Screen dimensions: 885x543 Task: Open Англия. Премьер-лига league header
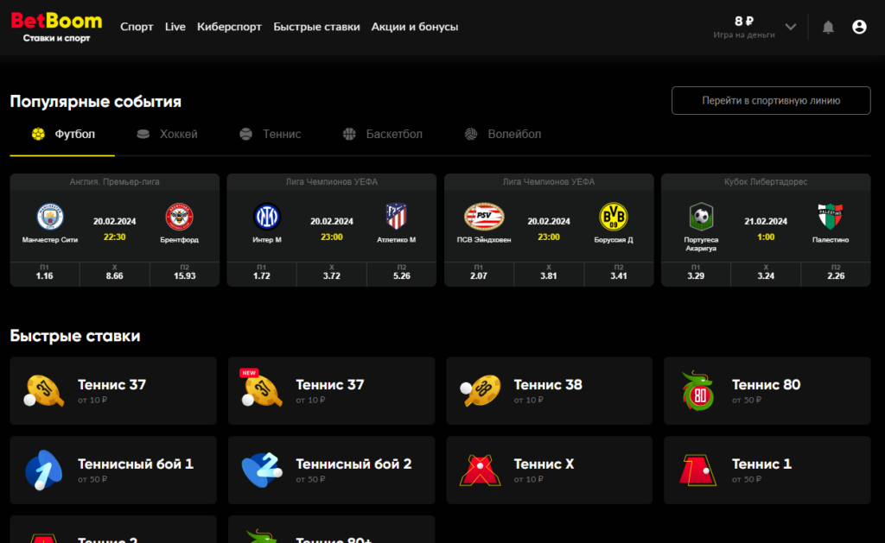click(115, 181)
